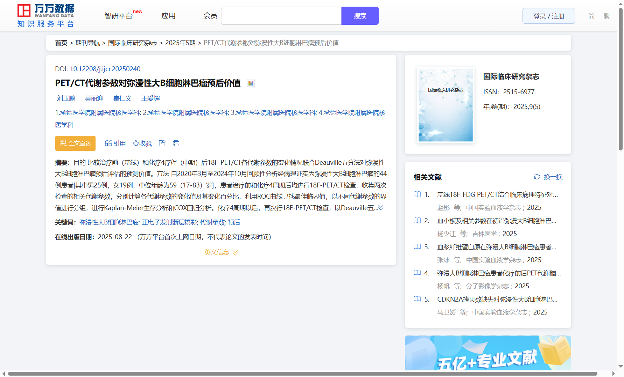Image resolution: width=624 pixels, height=377 pixels.
Task: Open the 会员 menu item
Action: point(210,16)
